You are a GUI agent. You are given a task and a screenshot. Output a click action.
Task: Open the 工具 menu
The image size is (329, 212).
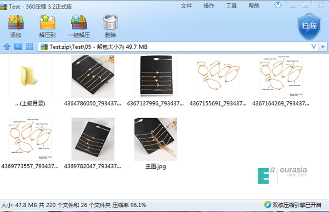(231, 6)
